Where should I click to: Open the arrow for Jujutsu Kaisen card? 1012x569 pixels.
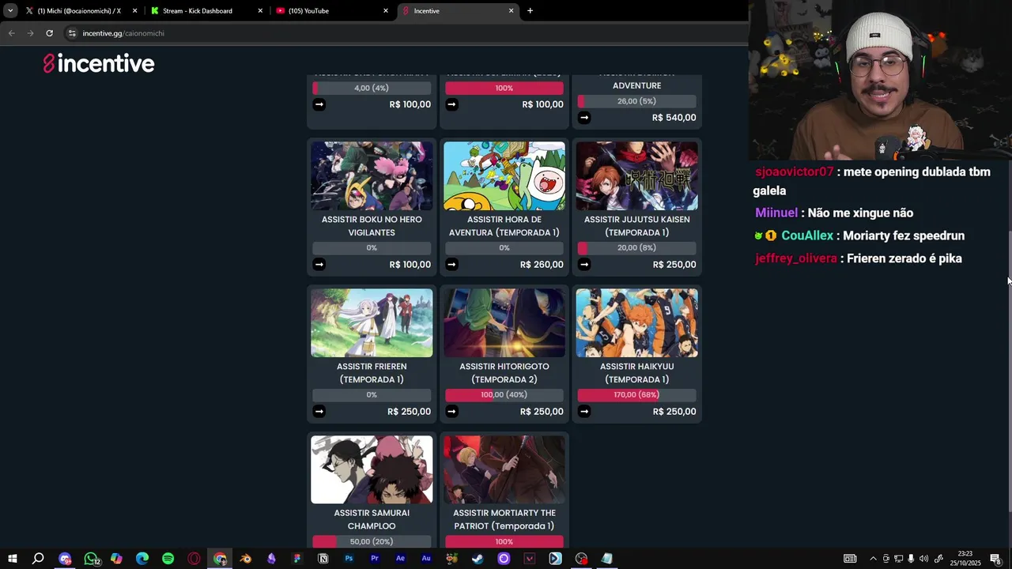584,265
